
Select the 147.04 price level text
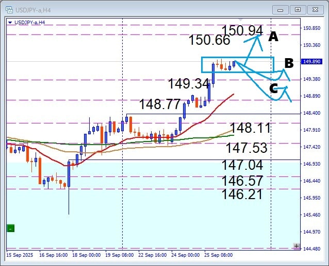point(242,165)
